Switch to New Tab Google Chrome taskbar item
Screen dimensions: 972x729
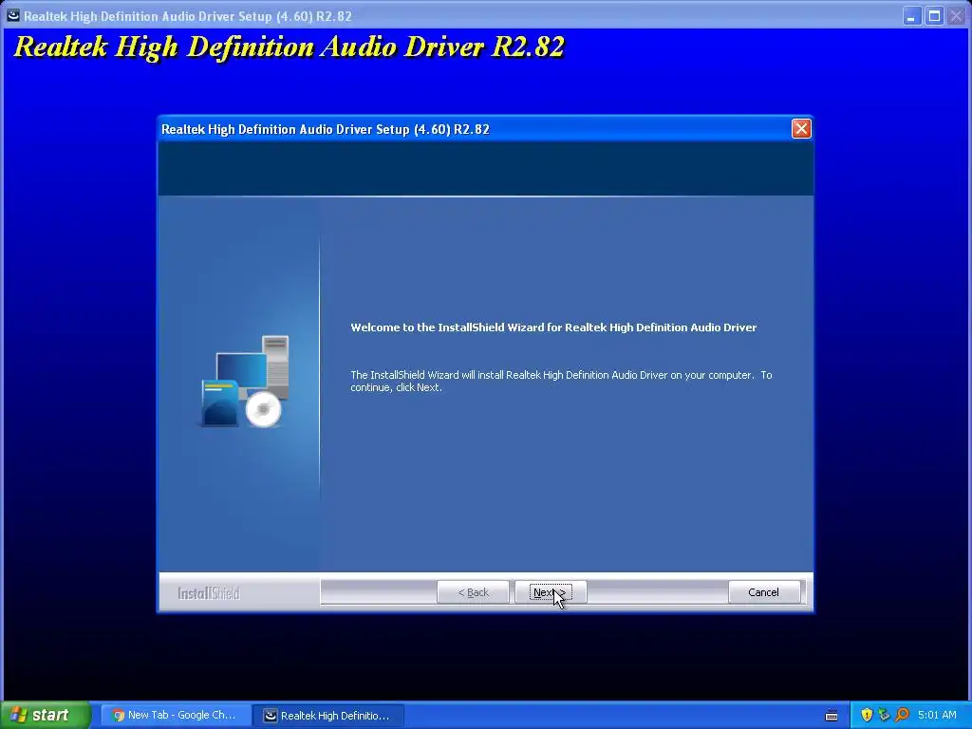(176, 716)
